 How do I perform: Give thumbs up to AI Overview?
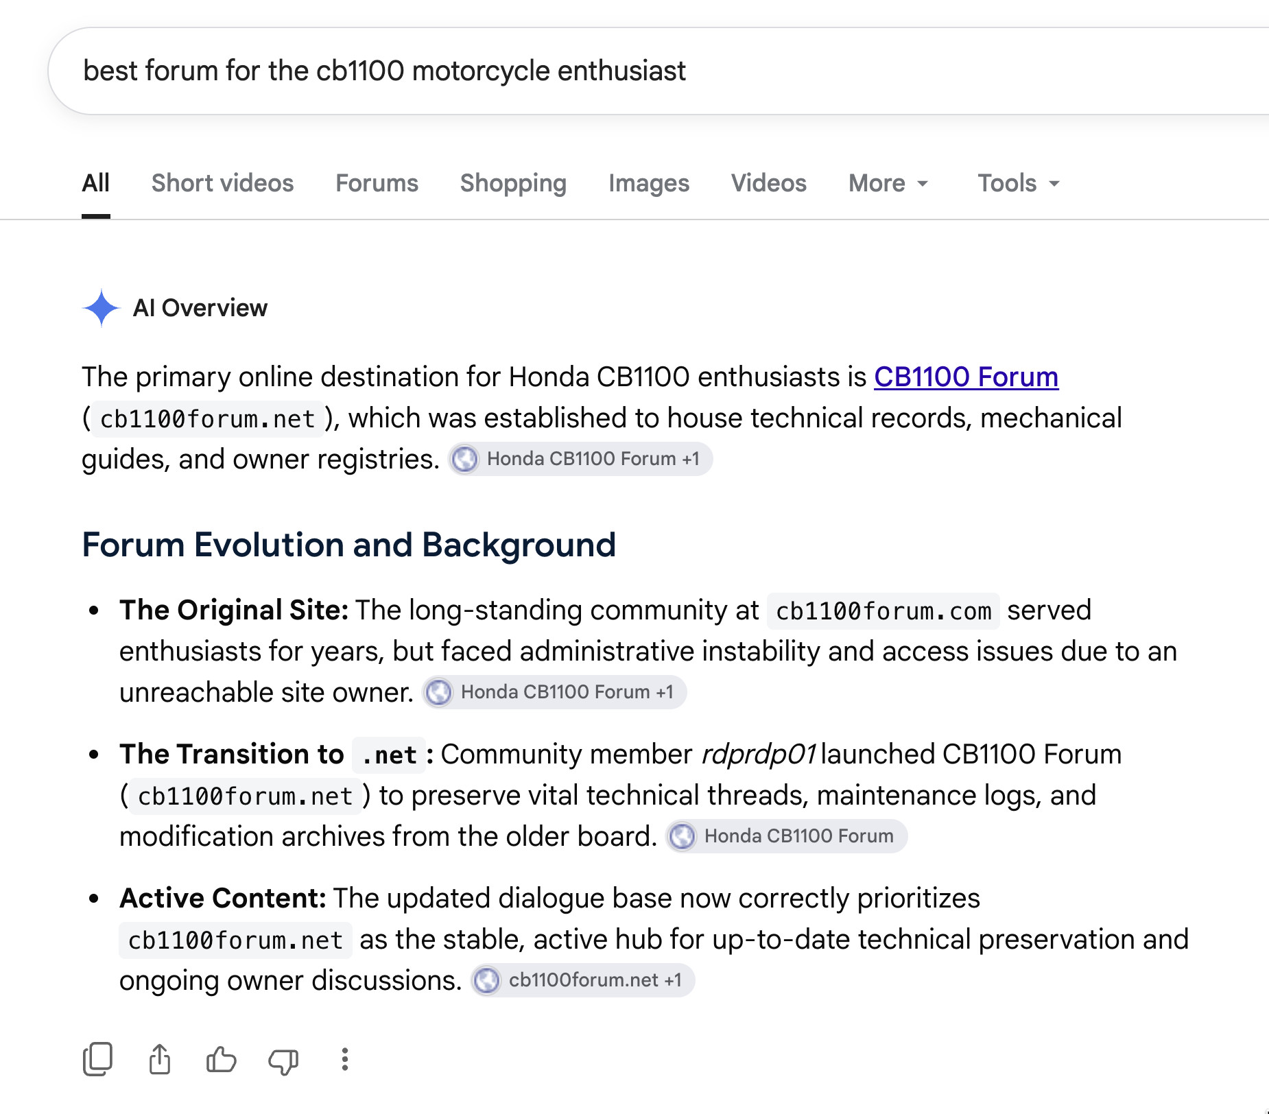221,1059
